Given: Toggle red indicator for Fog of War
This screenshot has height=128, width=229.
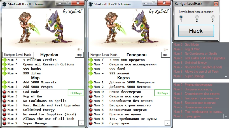Looking at the screenshot, I should click(4, 96).
